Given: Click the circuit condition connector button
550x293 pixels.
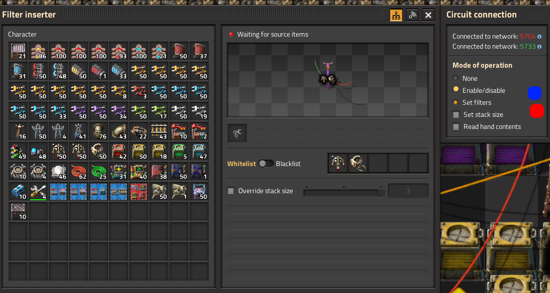Looking at the screenshot, I should click(x=237, y=133).
